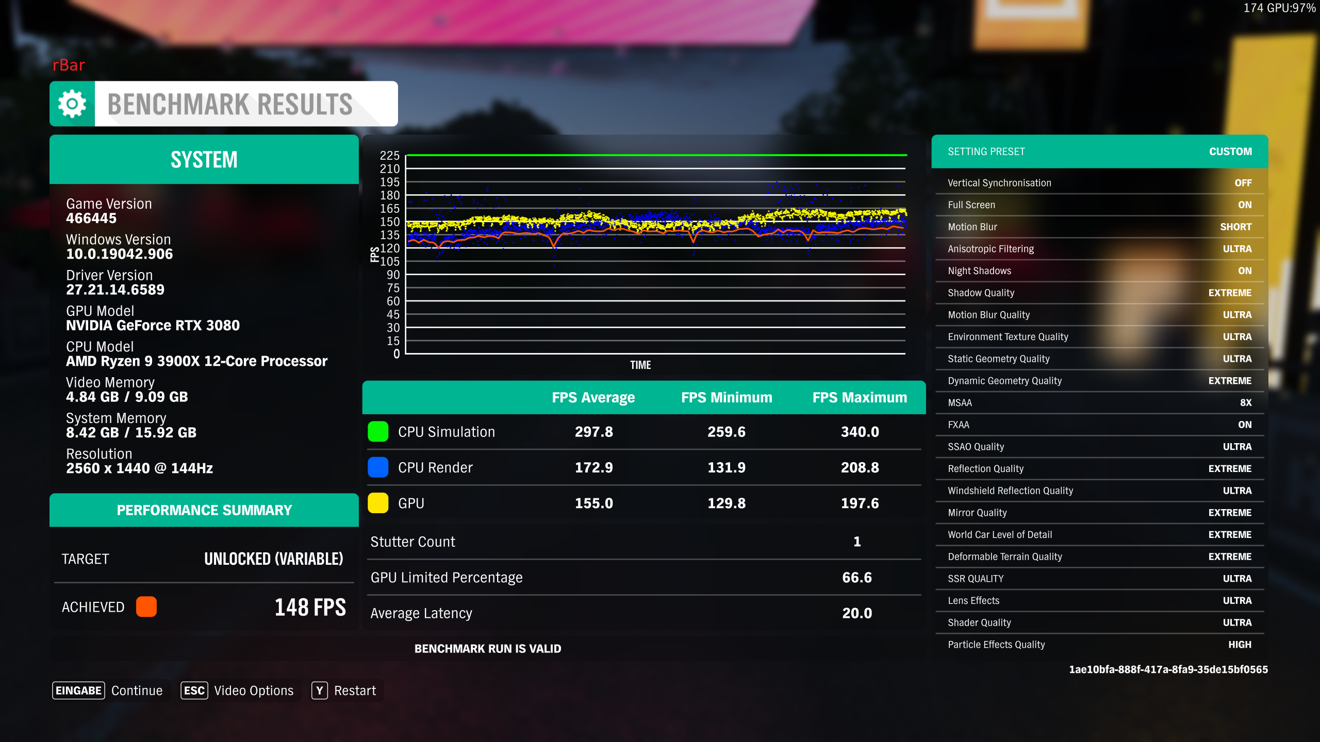This screenshot has height=742, width=1320.
Task: Toggle Vertical Synchronisation off setting
Action: click(1099, 182)
